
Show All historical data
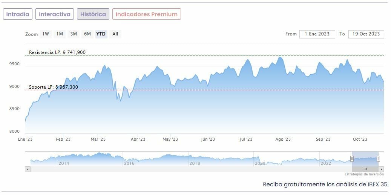(115, 34)
